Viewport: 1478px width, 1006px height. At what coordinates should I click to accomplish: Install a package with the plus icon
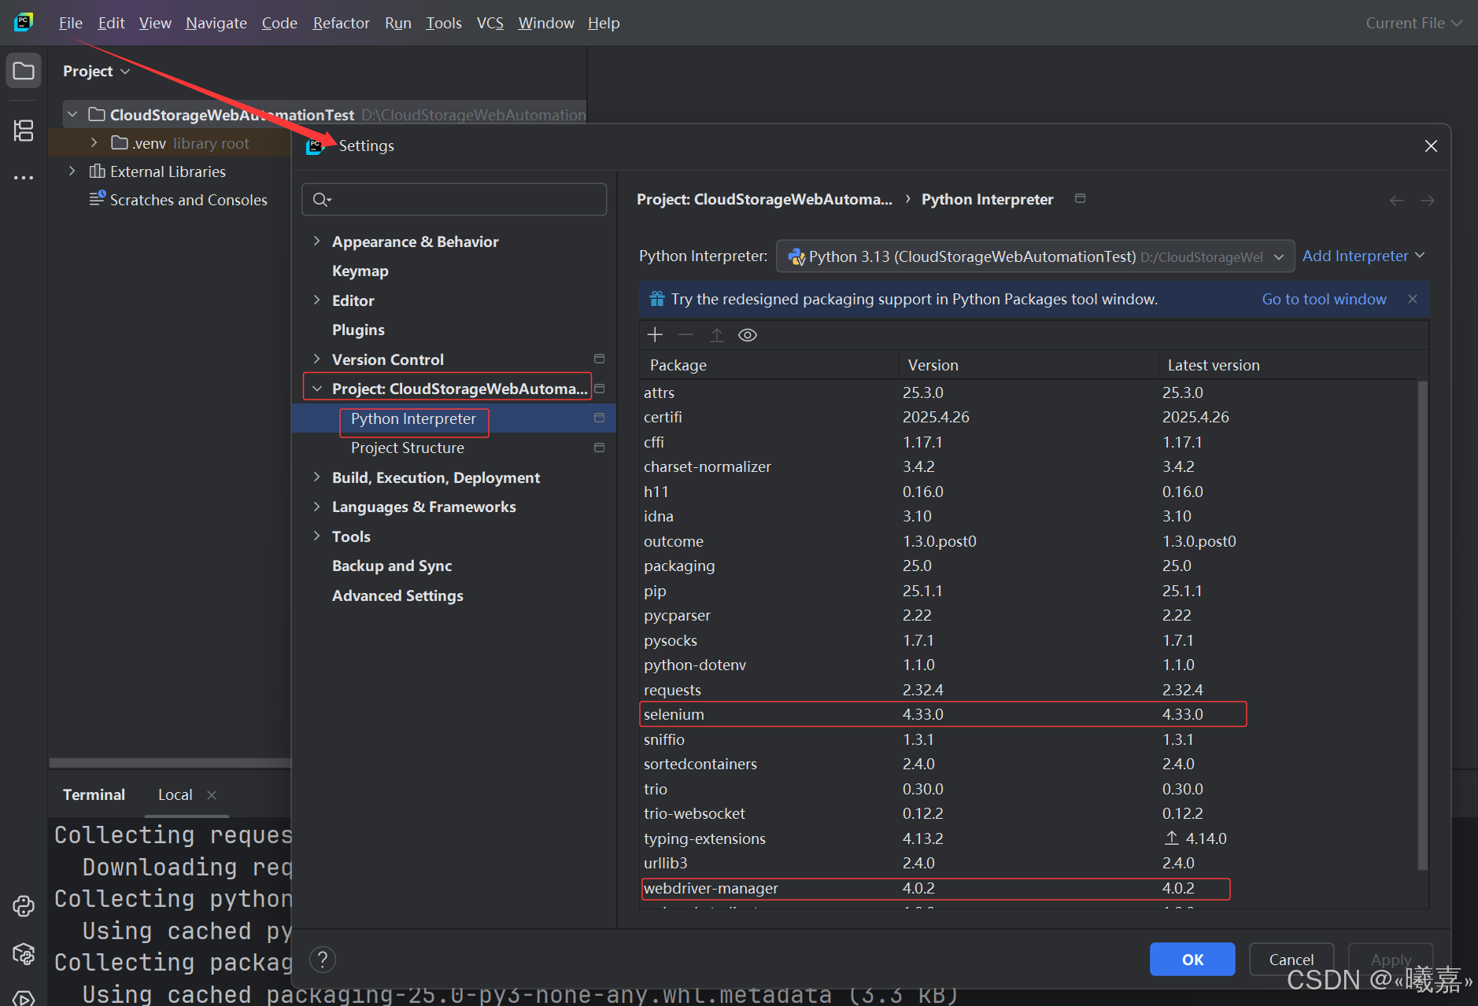click(x=655, y=335)
